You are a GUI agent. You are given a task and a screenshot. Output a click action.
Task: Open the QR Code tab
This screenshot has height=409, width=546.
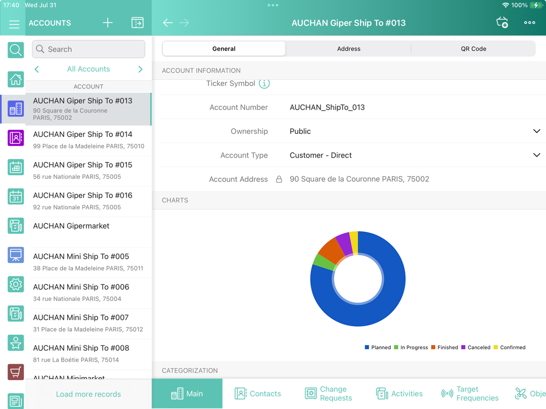click(x=473, y=48)
